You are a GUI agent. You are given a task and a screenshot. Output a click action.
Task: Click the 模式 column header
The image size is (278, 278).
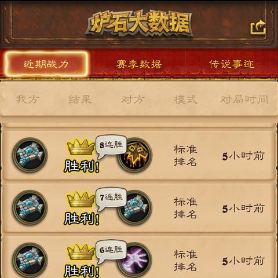point(186,100)
